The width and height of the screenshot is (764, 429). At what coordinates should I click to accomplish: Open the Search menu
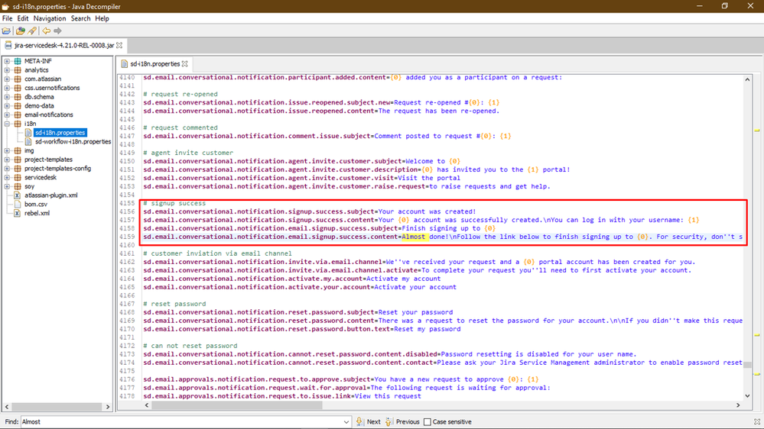[x=80, y=18]
